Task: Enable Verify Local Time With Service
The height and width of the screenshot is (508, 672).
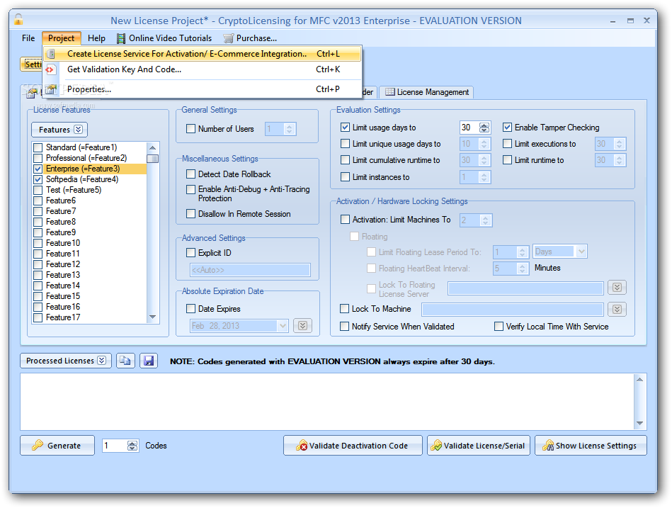Action: [499, 326]
